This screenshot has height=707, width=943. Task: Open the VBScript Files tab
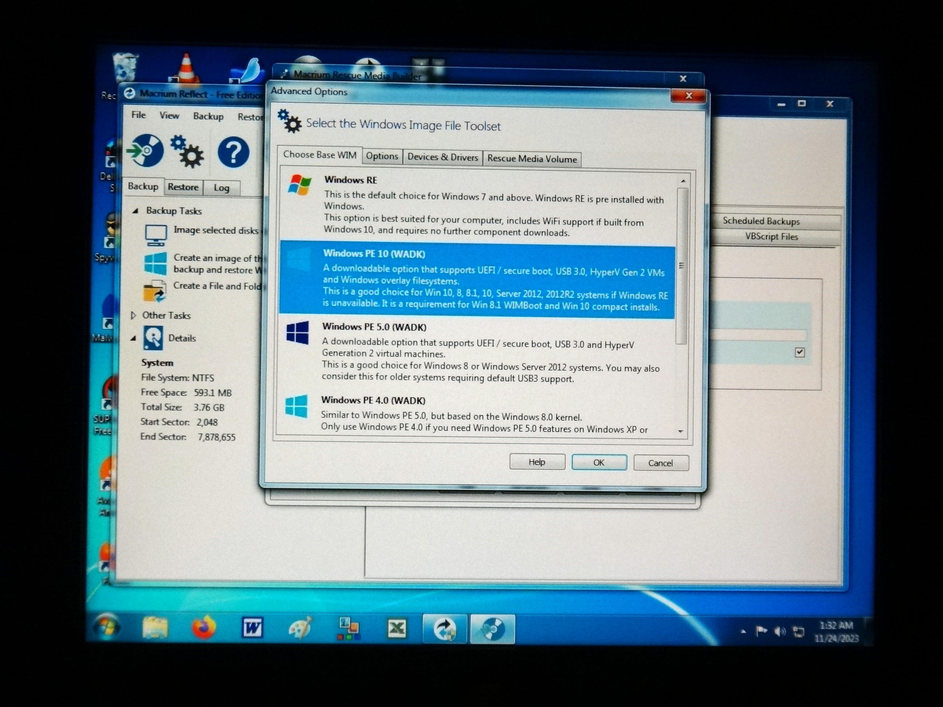[771, 236]
